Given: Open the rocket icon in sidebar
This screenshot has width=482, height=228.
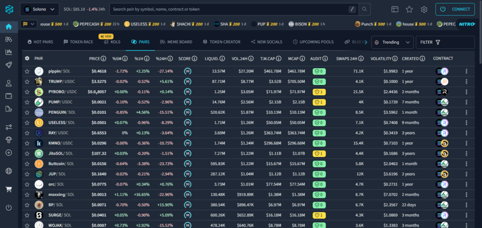Looking at the screenshot, I should click(8, 65).
